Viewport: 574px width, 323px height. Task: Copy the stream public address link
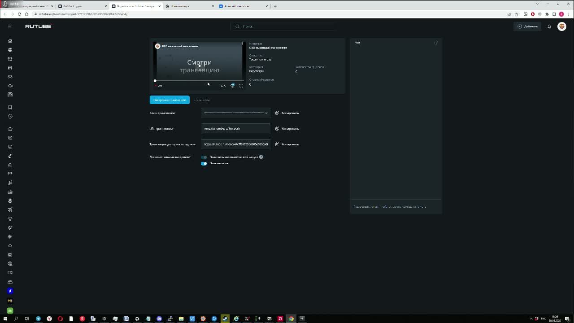pos(287,144)
